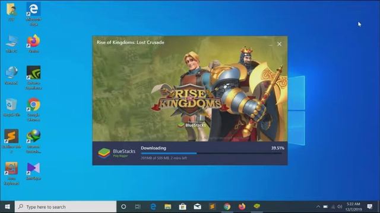Open Cortana from the taskbar
This screenshot has height=213, width=380.
point(123,206)
